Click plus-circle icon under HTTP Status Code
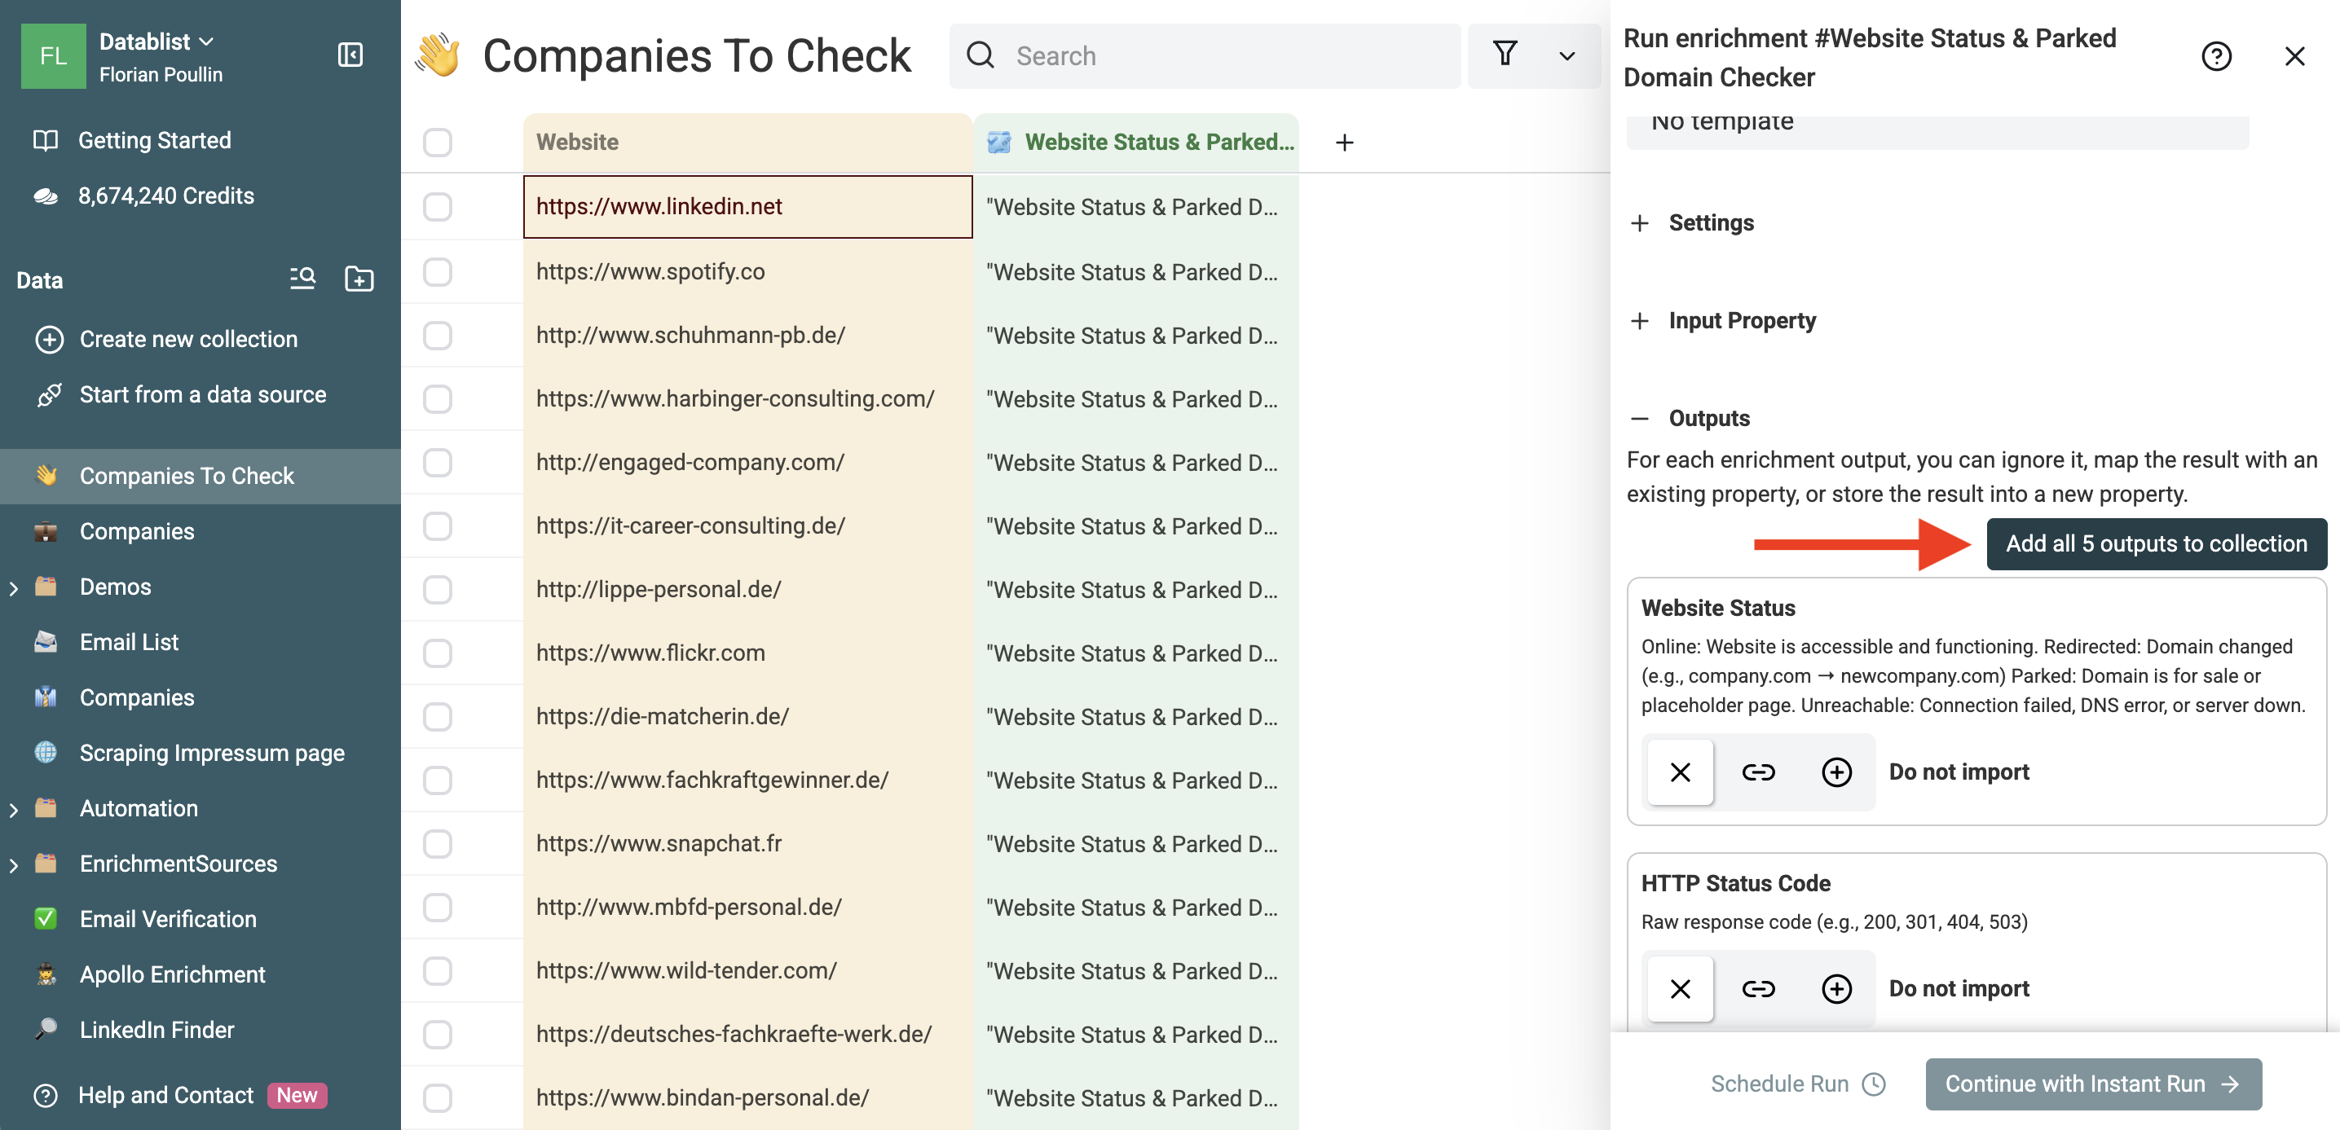This screenshot has height=1130, width=2340. (x=1835, y=988)
